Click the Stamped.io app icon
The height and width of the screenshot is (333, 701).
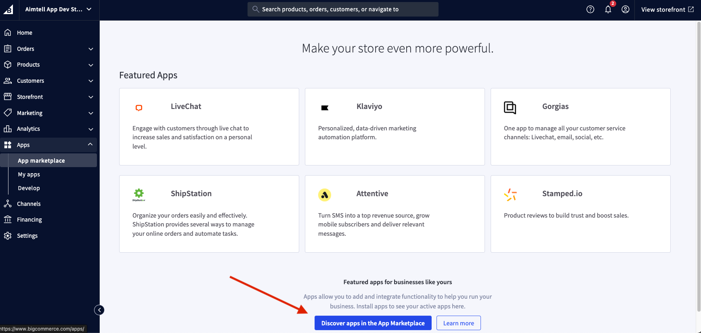click(x=510, y=195)
